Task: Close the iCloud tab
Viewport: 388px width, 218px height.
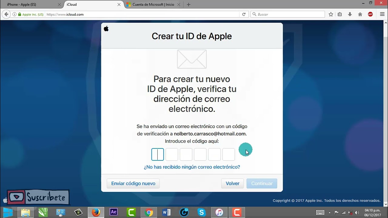Action: click(x=119, y=5)
